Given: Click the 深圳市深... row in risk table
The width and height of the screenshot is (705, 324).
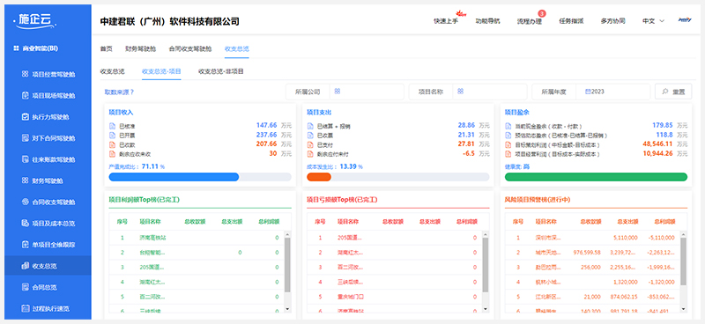Looking at the screenshot, I should (x=592, y=238).
